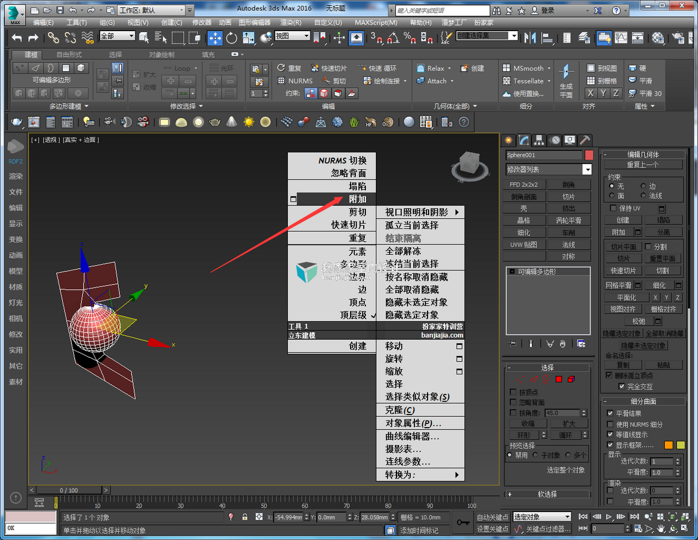The image size is (698, 540).
Task: Toggle the ribbon with the highlighted toolbar icon
Action: point(604,38)
